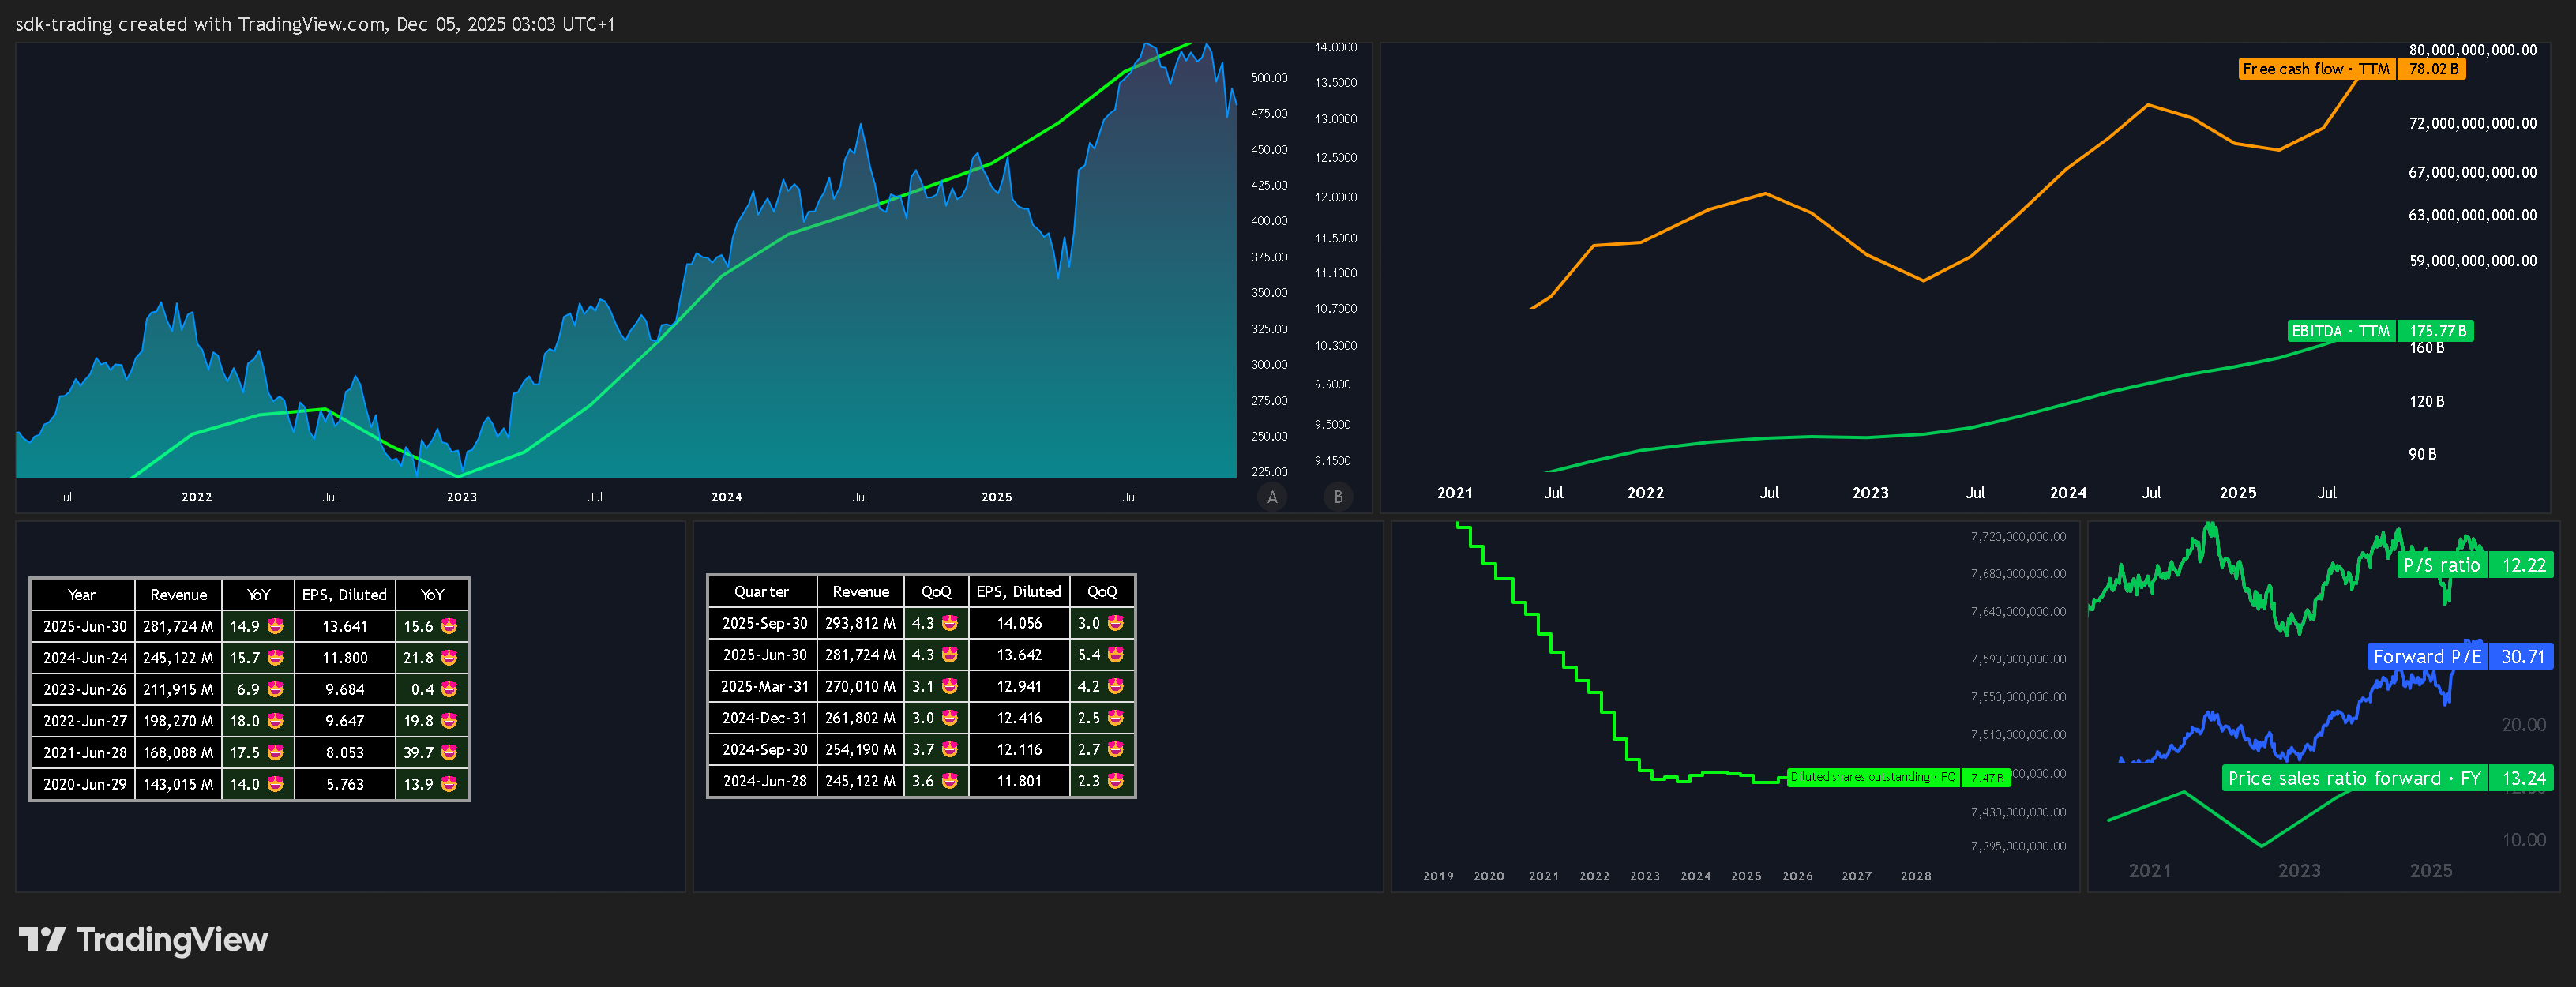2576x987 pixels.
Task: Click the 175.77 B EBITDA value
Action: click(2436, 331)
